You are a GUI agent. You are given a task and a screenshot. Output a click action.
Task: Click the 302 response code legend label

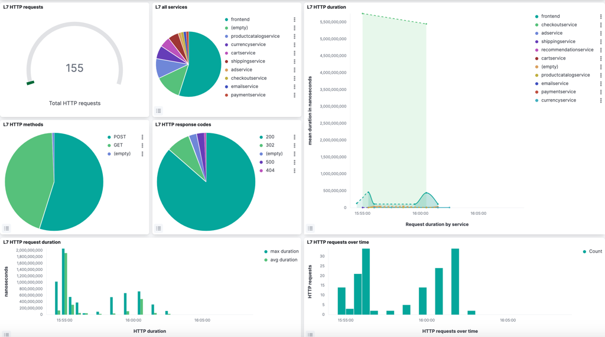270,145
